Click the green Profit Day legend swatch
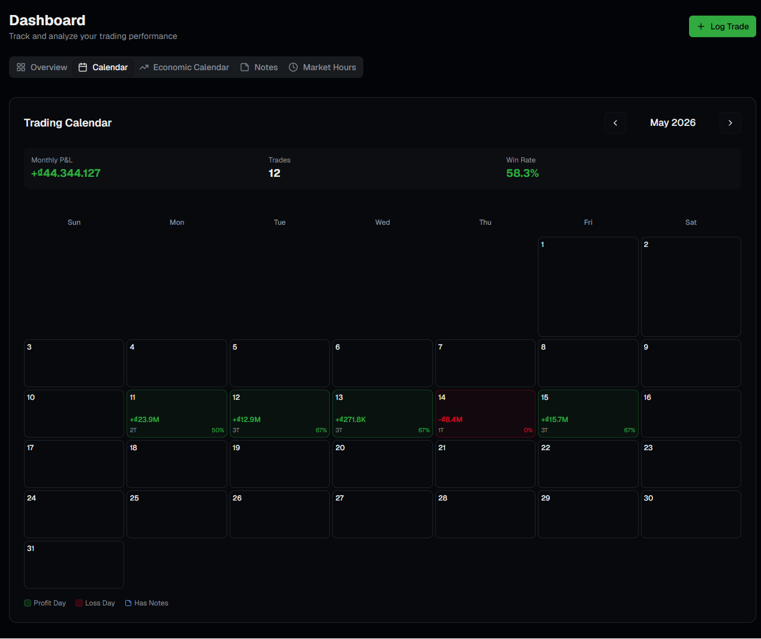 pyautogui.click(x=28, y=603)
